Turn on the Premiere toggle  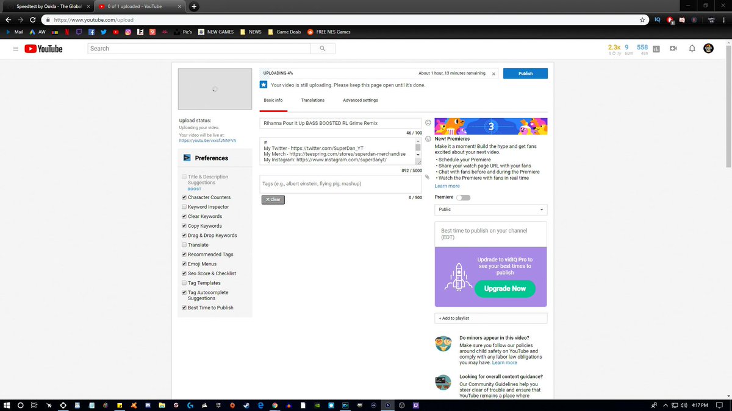click(x=463, y=197)
